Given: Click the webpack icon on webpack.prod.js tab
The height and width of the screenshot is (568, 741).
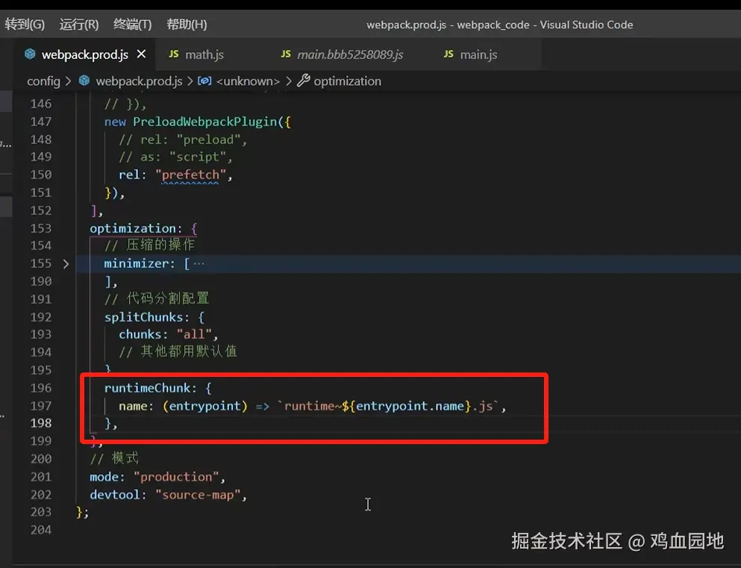Looking at the screenshot, I should coord(30,54).
